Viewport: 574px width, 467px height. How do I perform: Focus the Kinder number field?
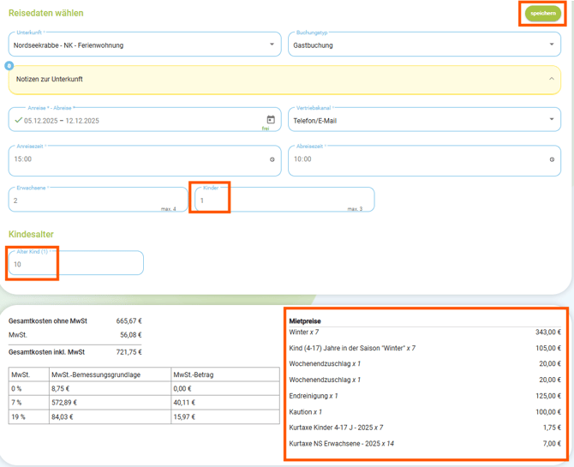274,201
